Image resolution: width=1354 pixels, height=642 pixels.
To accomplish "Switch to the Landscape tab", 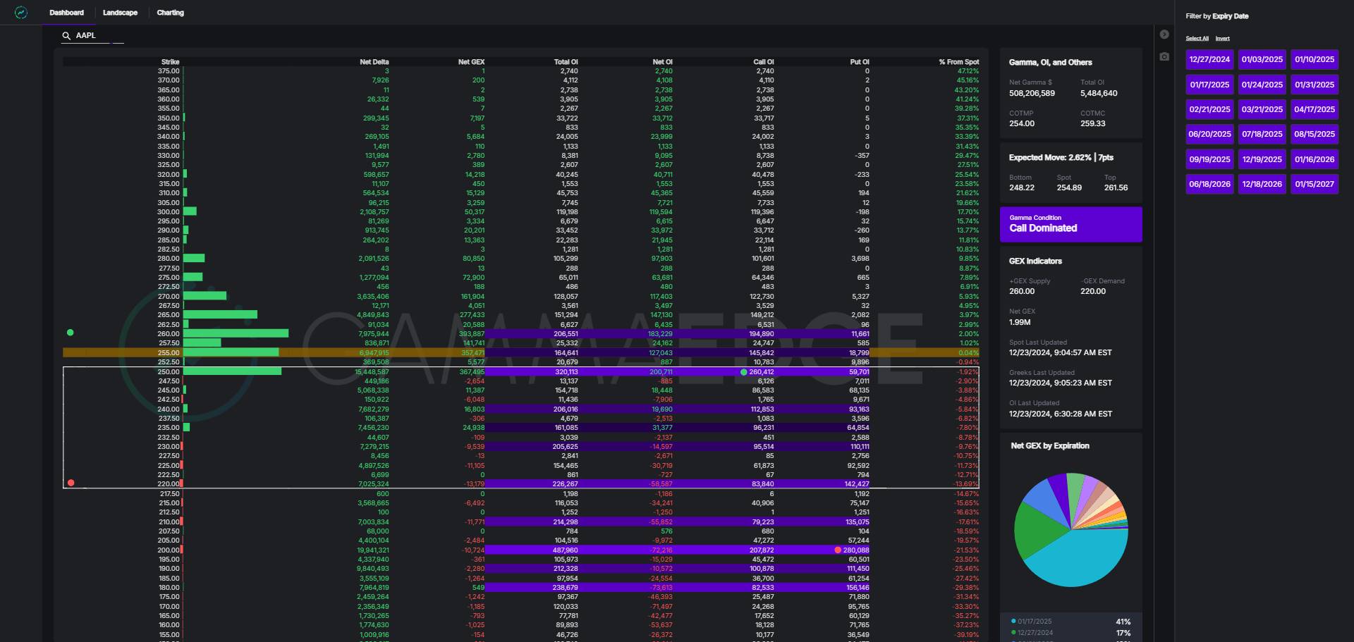I will tap(120, 13).
